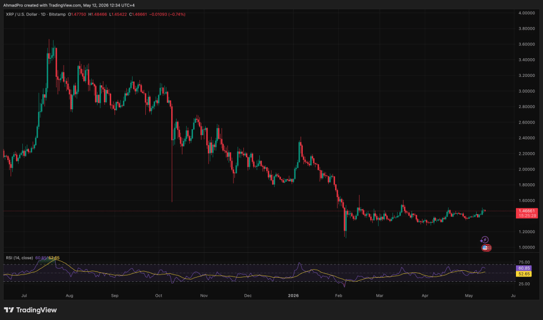
Task: Click the 25.00 level on RSI scale
Action: pos(524,284)
